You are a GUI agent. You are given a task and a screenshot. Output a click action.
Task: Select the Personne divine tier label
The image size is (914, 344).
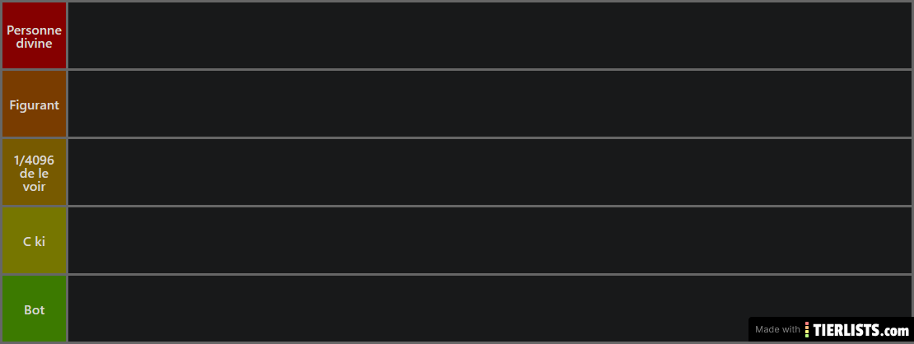click(x=34, y=35)
